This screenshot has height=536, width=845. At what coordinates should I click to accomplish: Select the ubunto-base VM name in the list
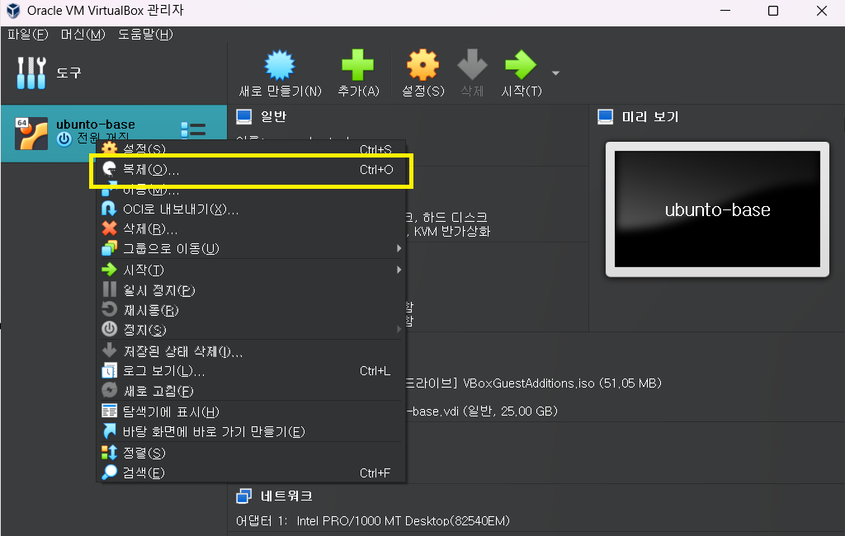click(x=96, y=125)
